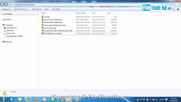The height and width of the screenshot is (102, 181).
Task: Open the yellow envelope taskbar icon
Action: point(20,99)
